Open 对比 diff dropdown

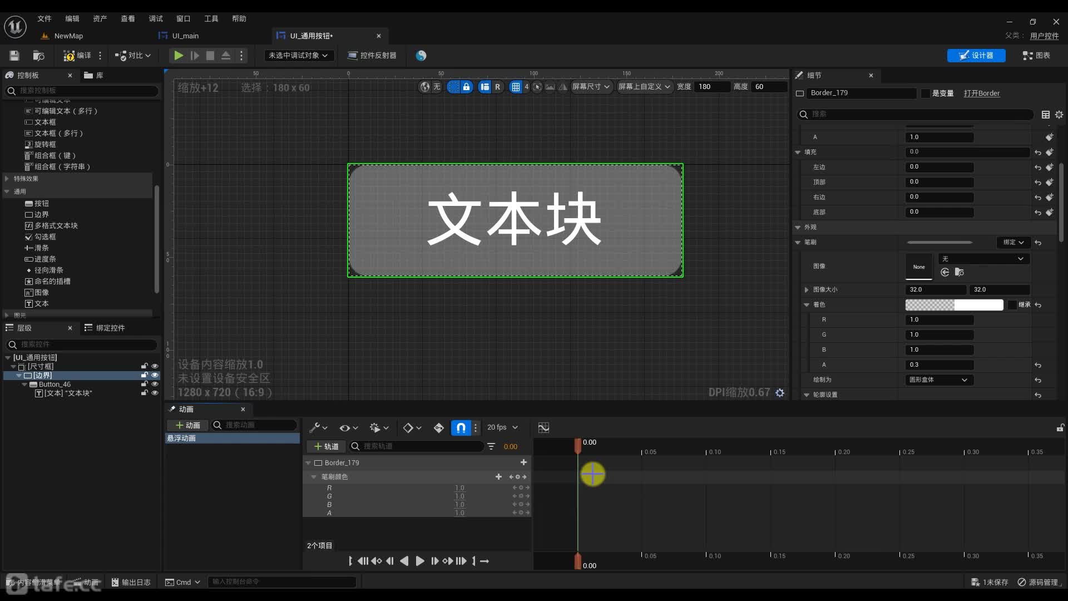[132, 55]
